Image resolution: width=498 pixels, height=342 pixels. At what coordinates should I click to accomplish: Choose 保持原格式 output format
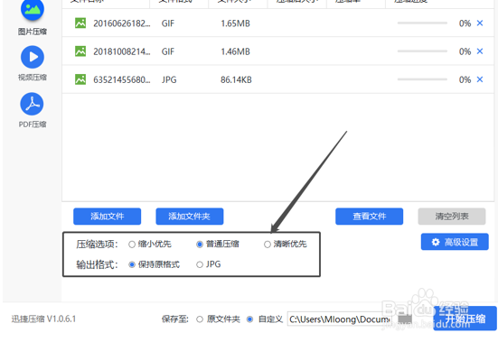tap(132, 264)
